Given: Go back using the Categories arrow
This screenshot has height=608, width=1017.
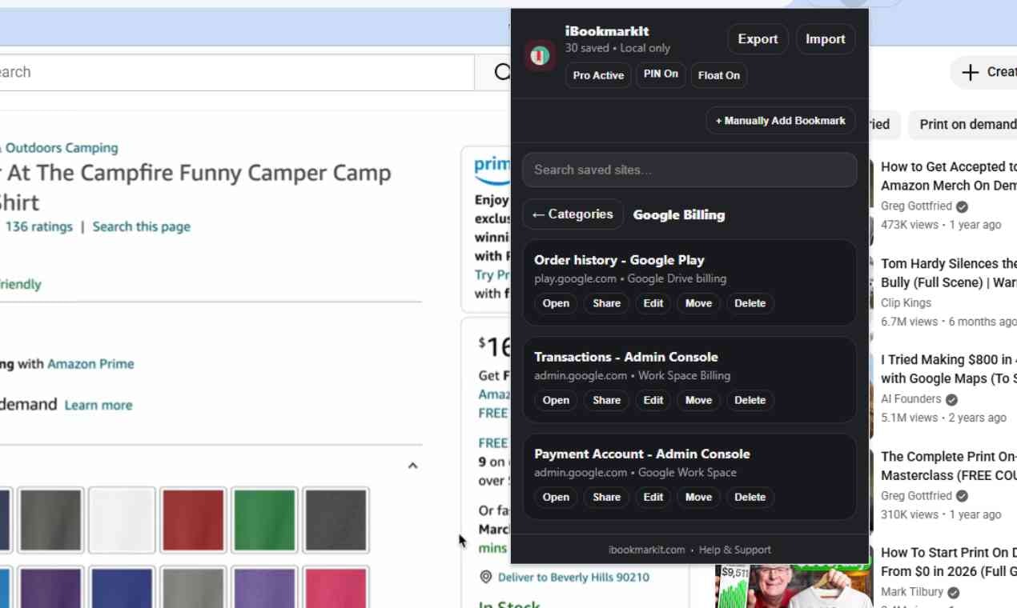Looking at the screenshot, I should 573,214.
